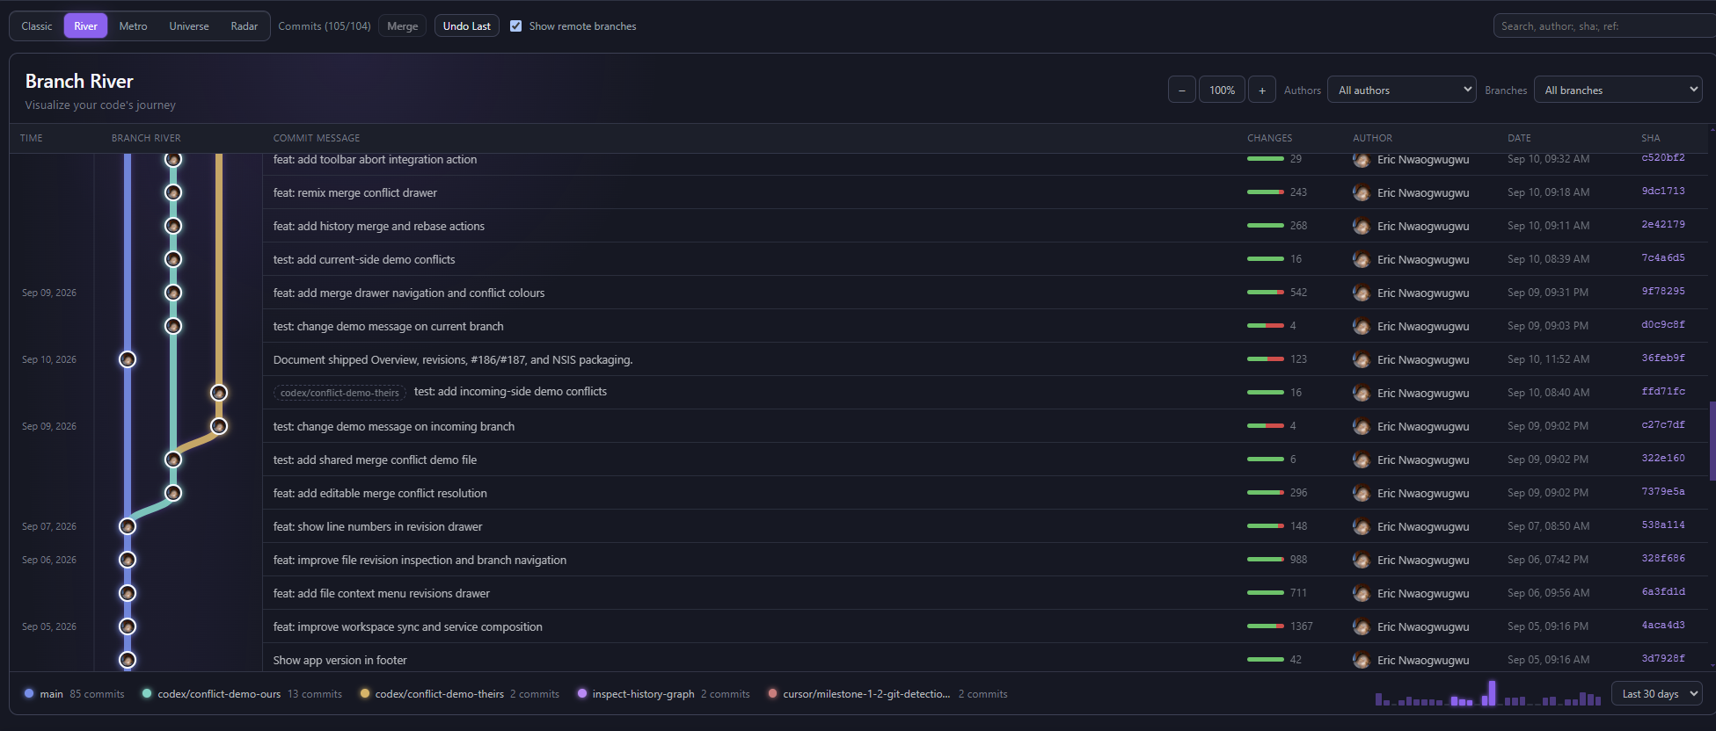Switch to the Radar view tab
This screenshot has width=1716, height=731.
coord(245,26)
